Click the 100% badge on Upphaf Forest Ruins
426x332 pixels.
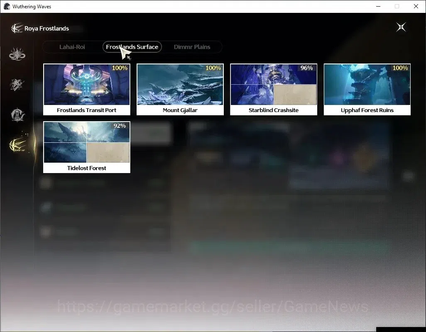(x=400, y=68)
